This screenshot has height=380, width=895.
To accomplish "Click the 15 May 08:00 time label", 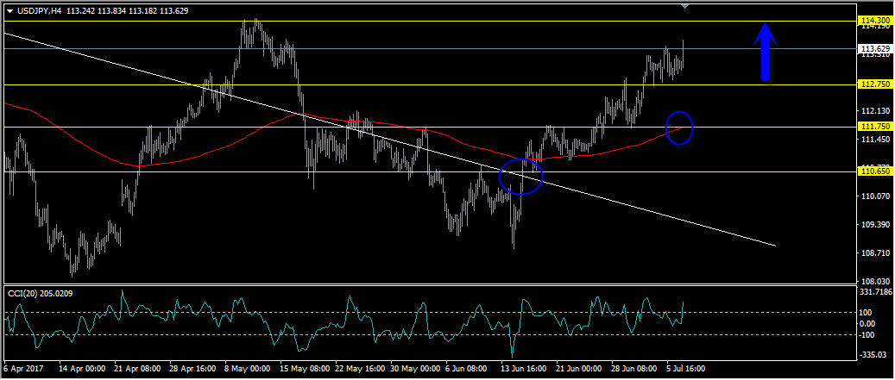I will point(305,369).
